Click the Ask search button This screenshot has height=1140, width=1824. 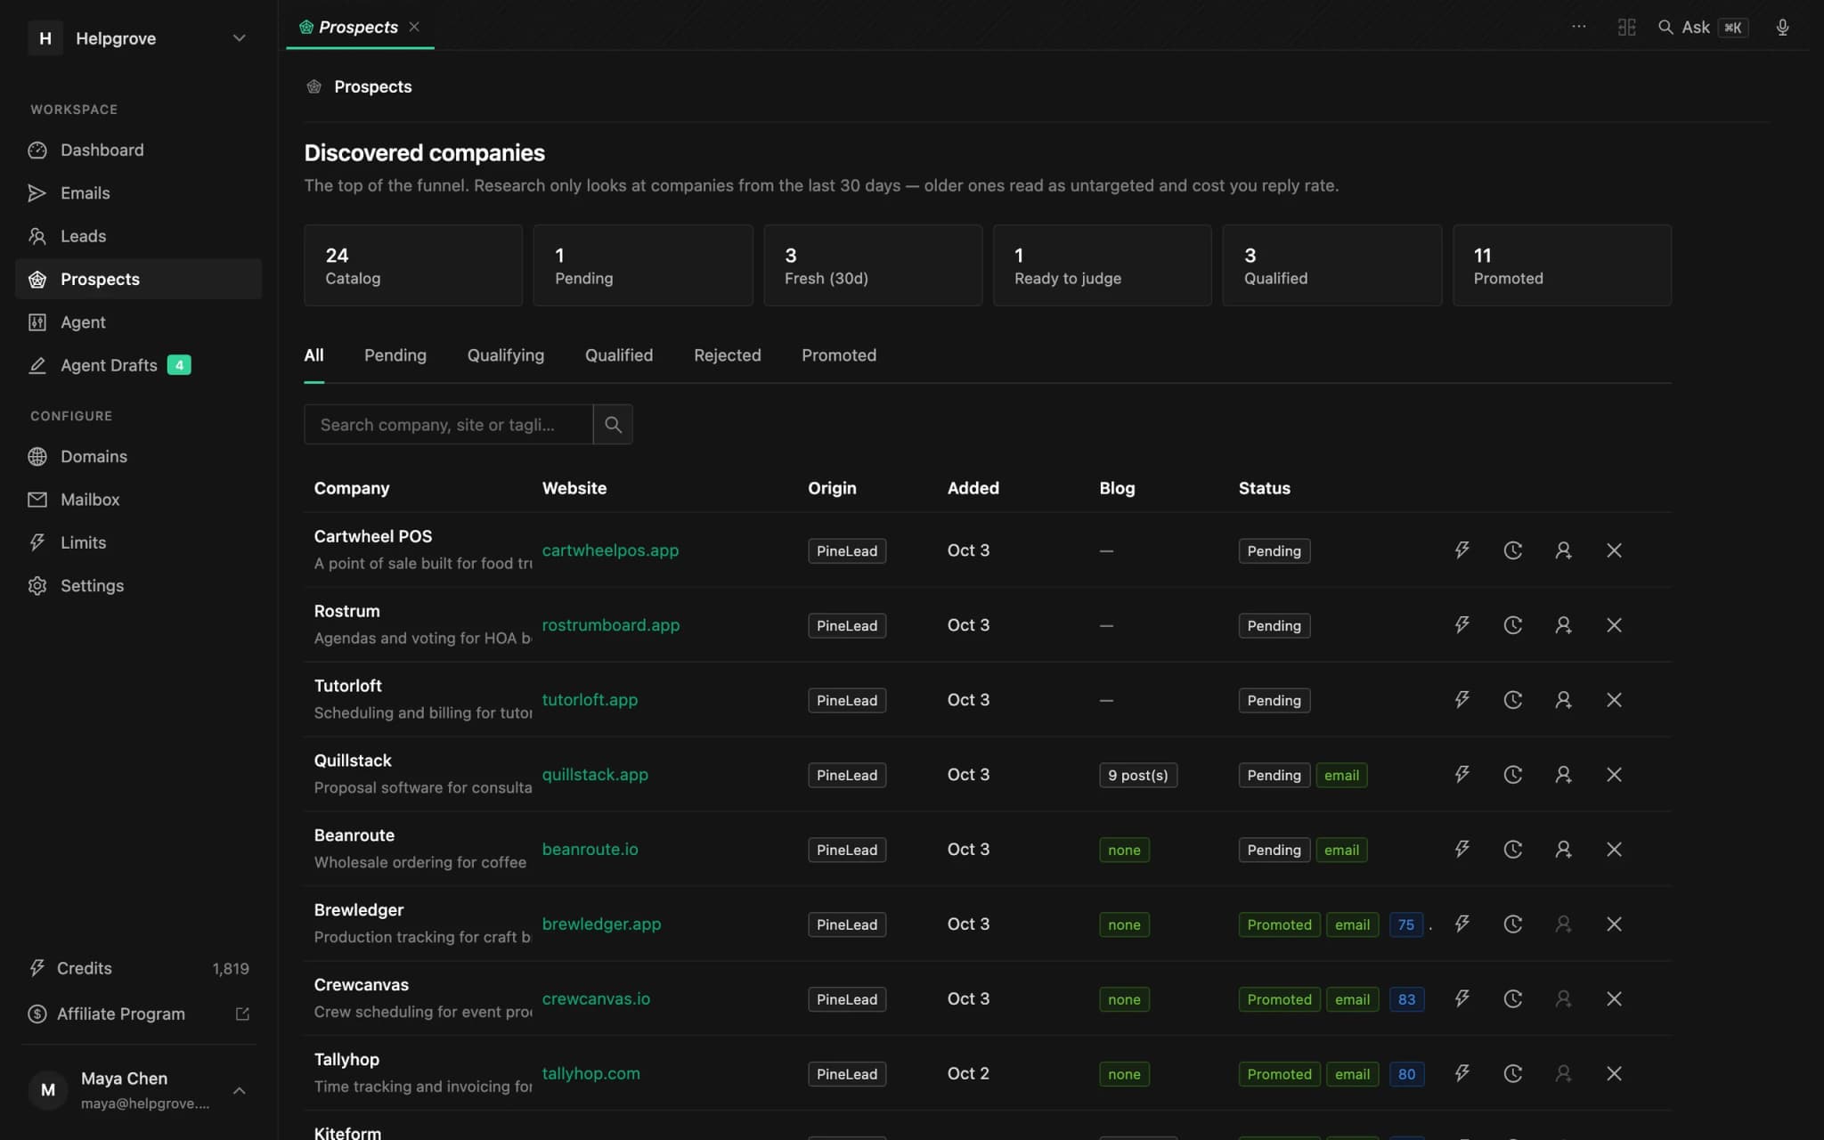click(x=1702, y=28)
